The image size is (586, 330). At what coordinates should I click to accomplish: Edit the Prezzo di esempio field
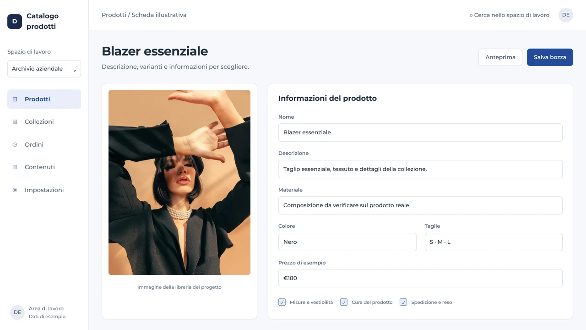(420, 278)
